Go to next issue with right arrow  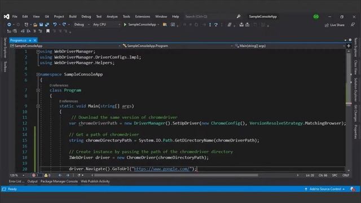point(68,175)
